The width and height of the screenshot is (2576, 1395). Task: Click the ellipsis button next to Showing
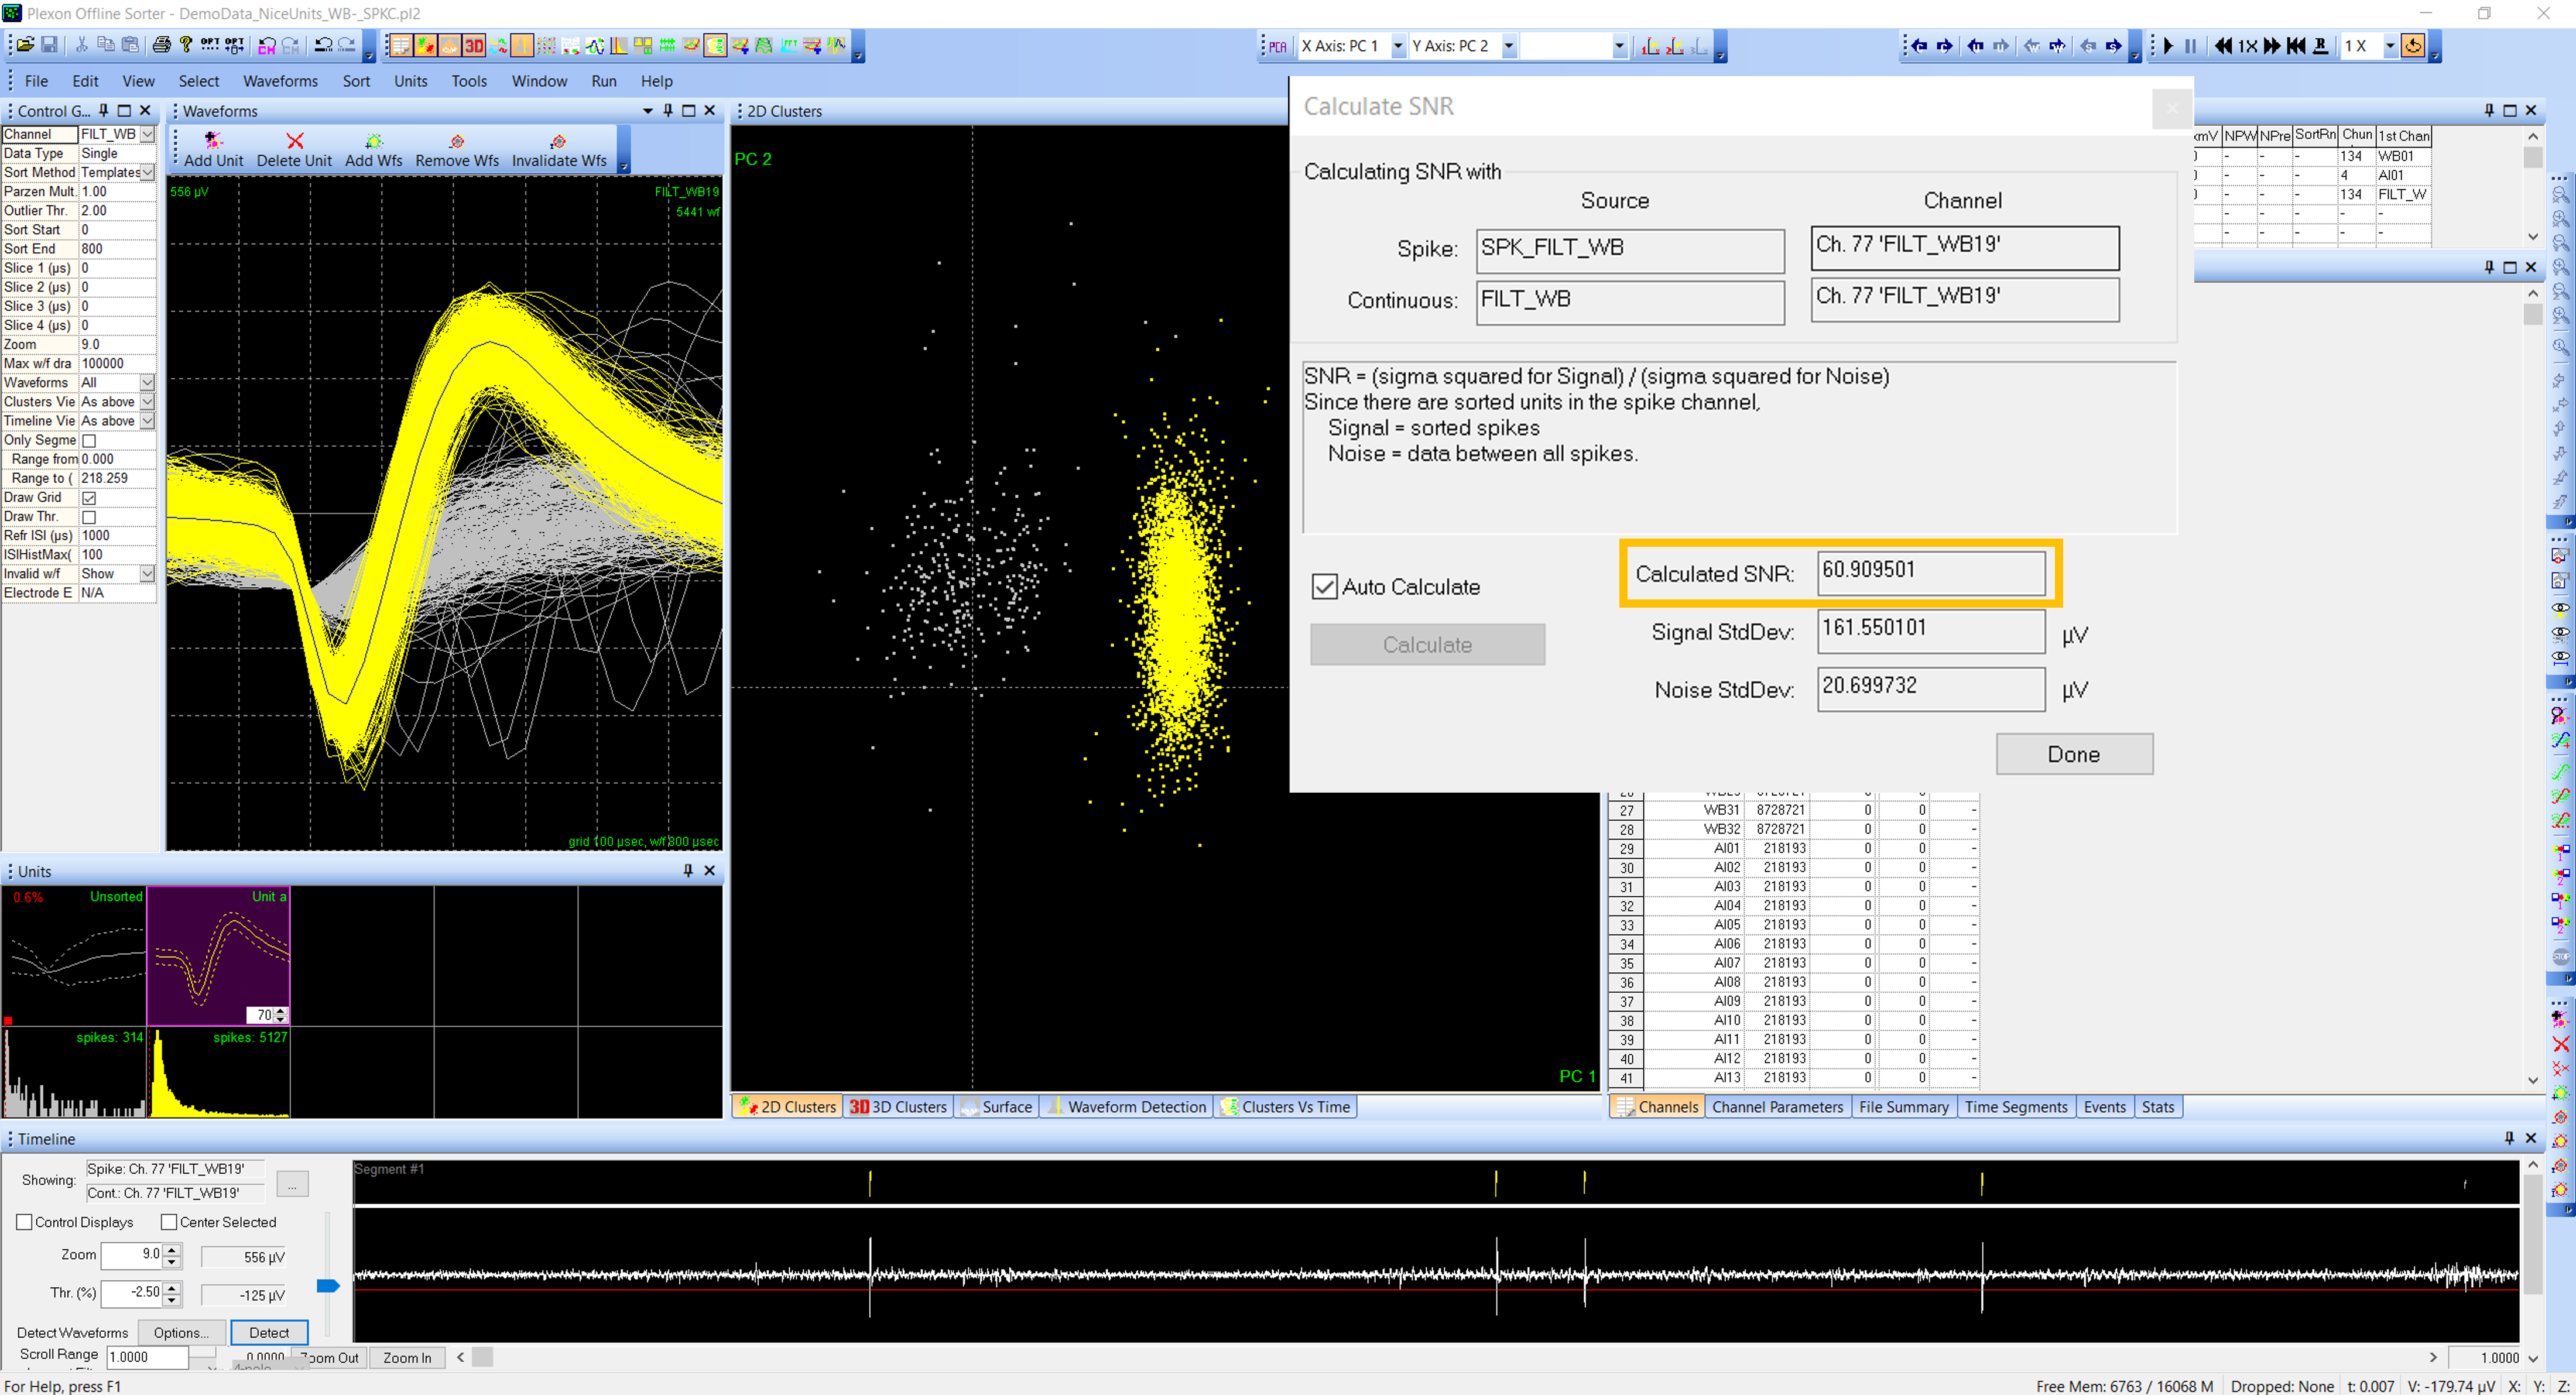[292, 1184]
